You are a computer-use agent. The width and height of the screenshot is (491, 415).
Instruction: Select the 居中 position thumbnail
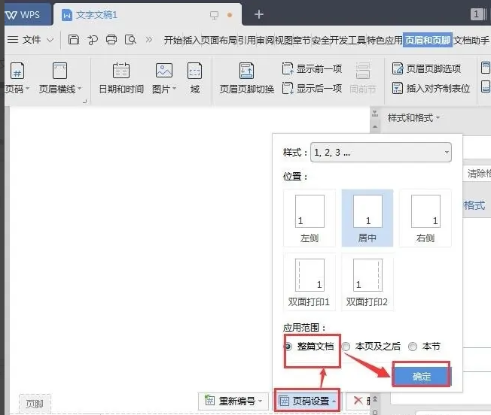pos(367,218)
